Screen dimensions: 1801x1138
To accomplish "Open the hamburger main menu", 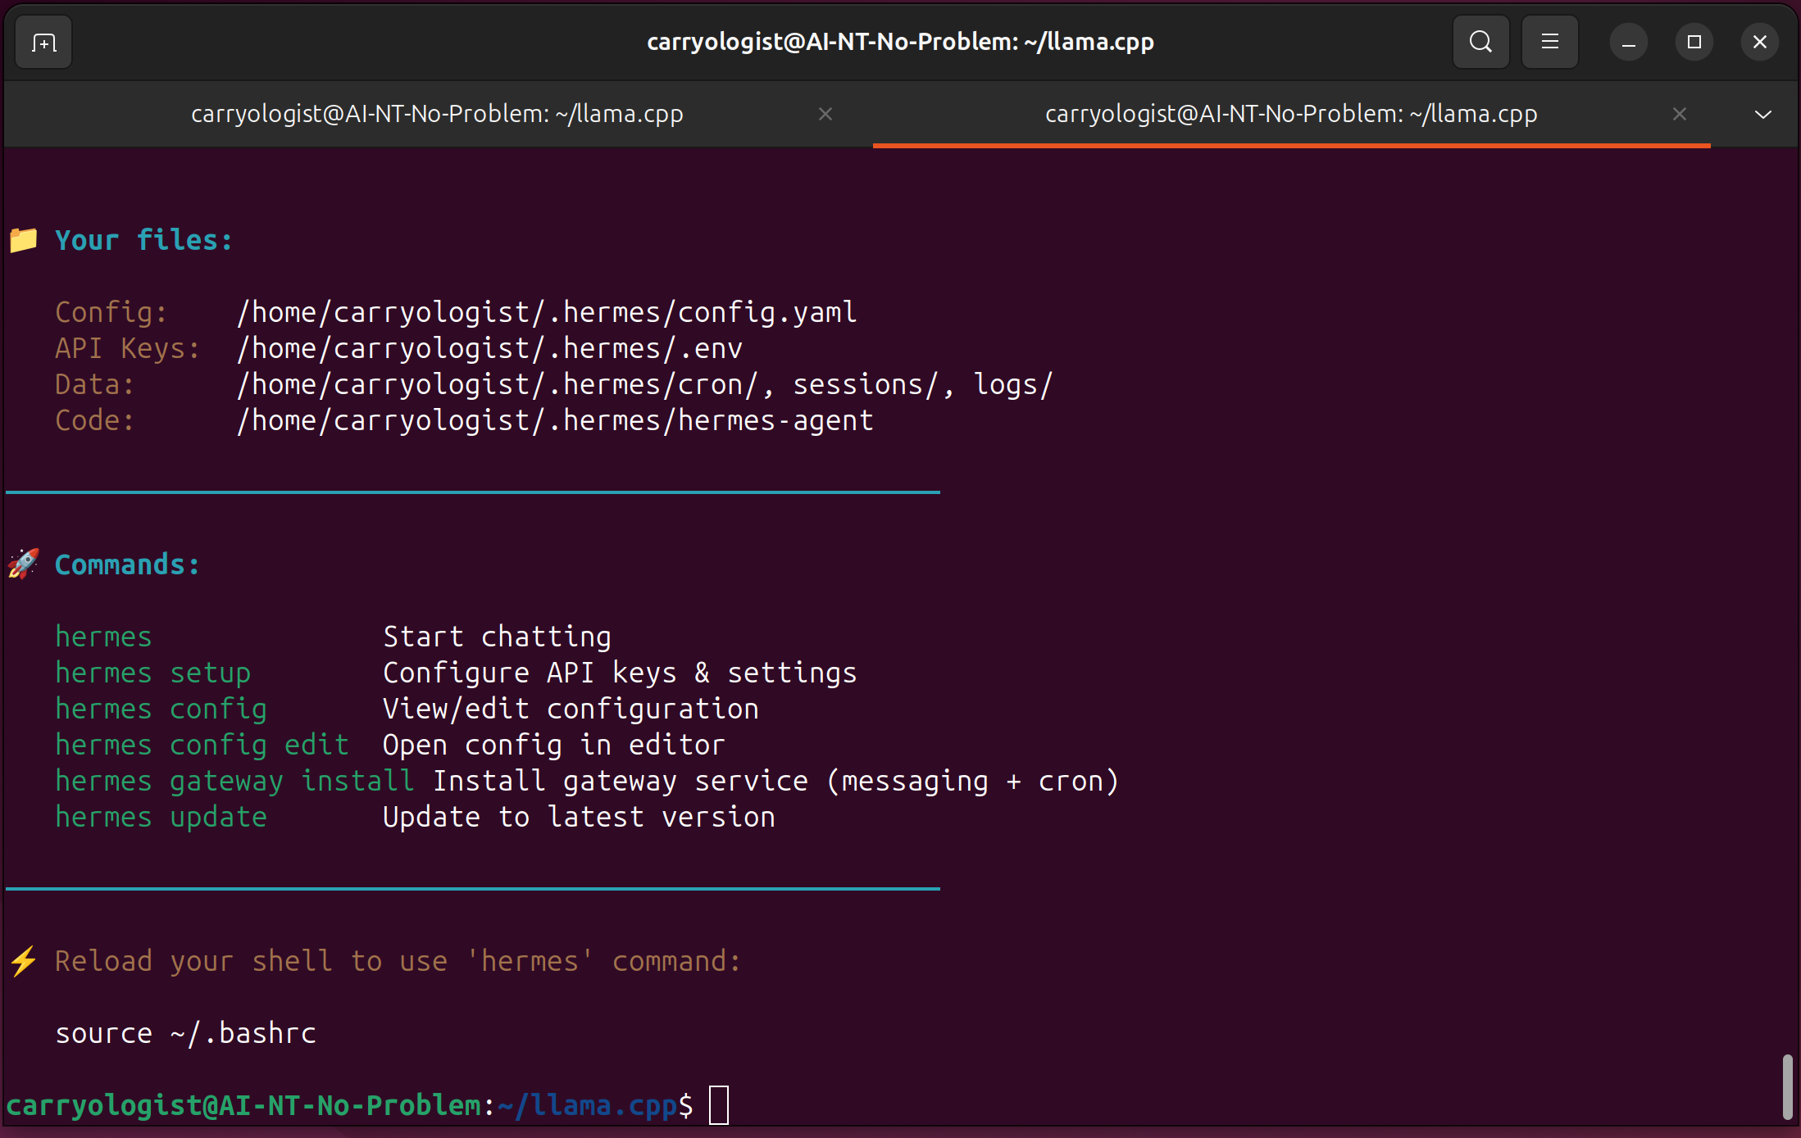I will point(1549,42).
